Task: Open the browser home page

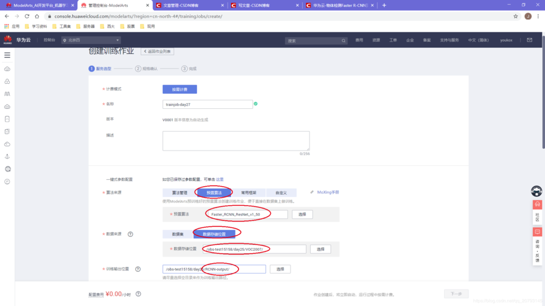Action: point(37,16)
